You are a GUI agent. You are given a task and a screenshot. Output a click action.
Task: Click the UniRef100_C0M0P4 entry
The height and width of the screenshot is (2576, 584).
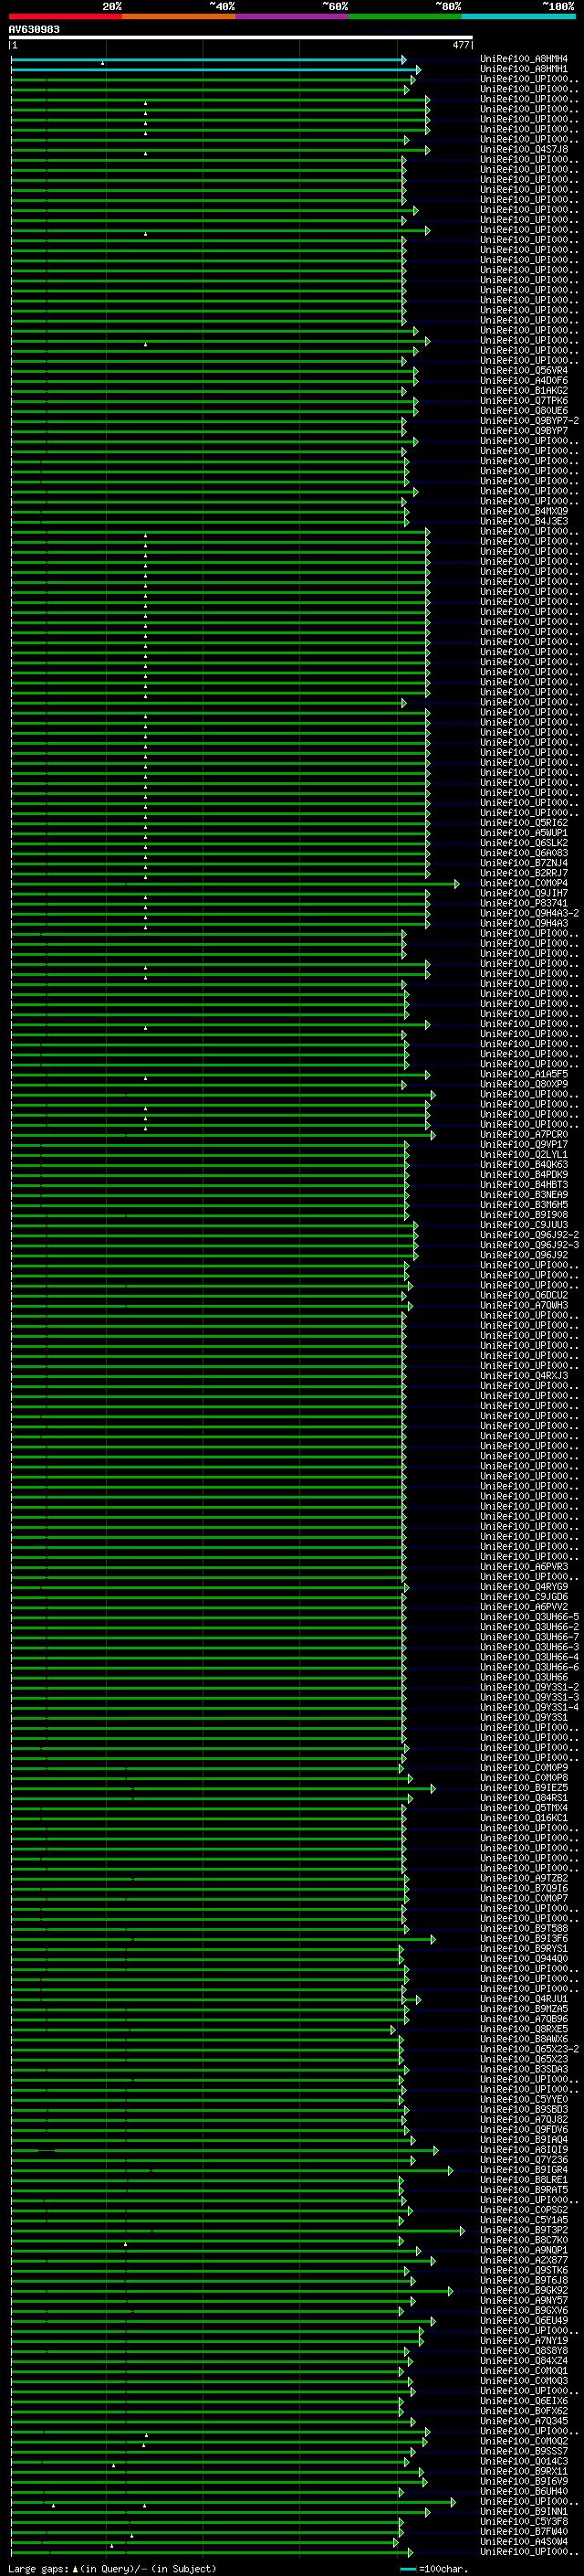524,883
